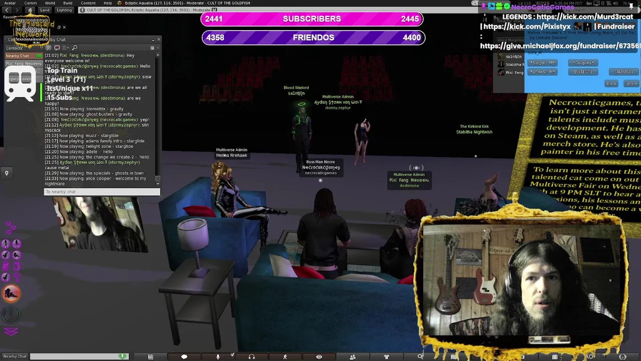The height and width of the screenshot is (361, 641).
Task: Open the People toolbar button
Action: pyautogui.click(x=353, y=356)
